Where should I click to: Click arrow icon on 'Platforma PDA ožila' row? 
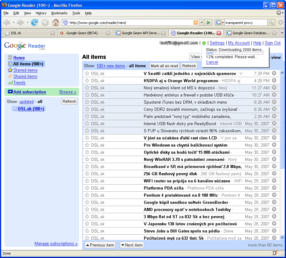[x=274, y=188]
